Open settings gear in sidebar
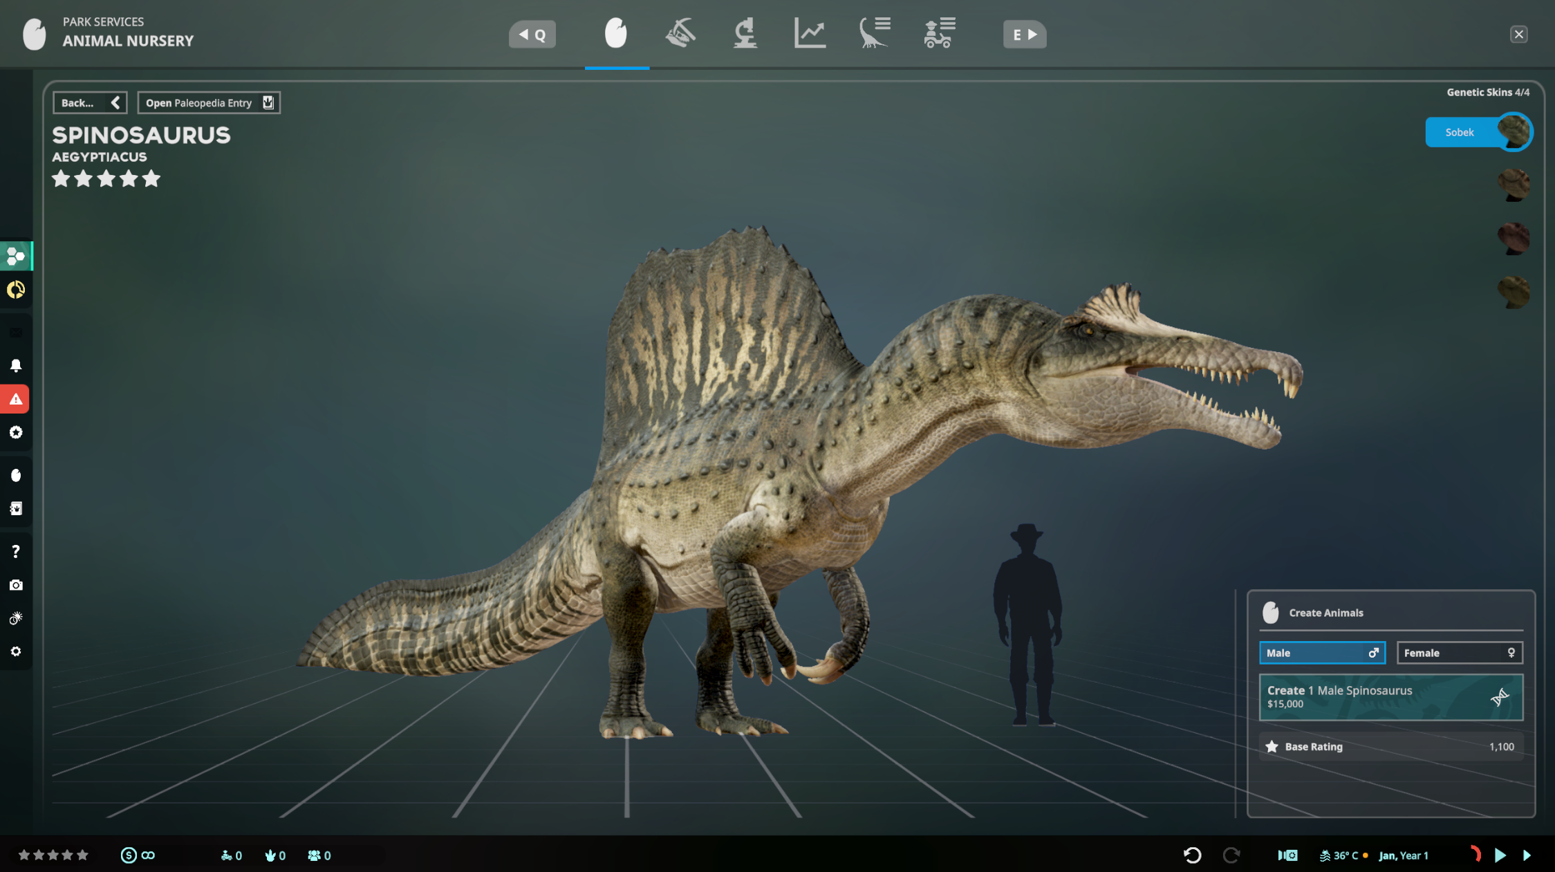 16,651
